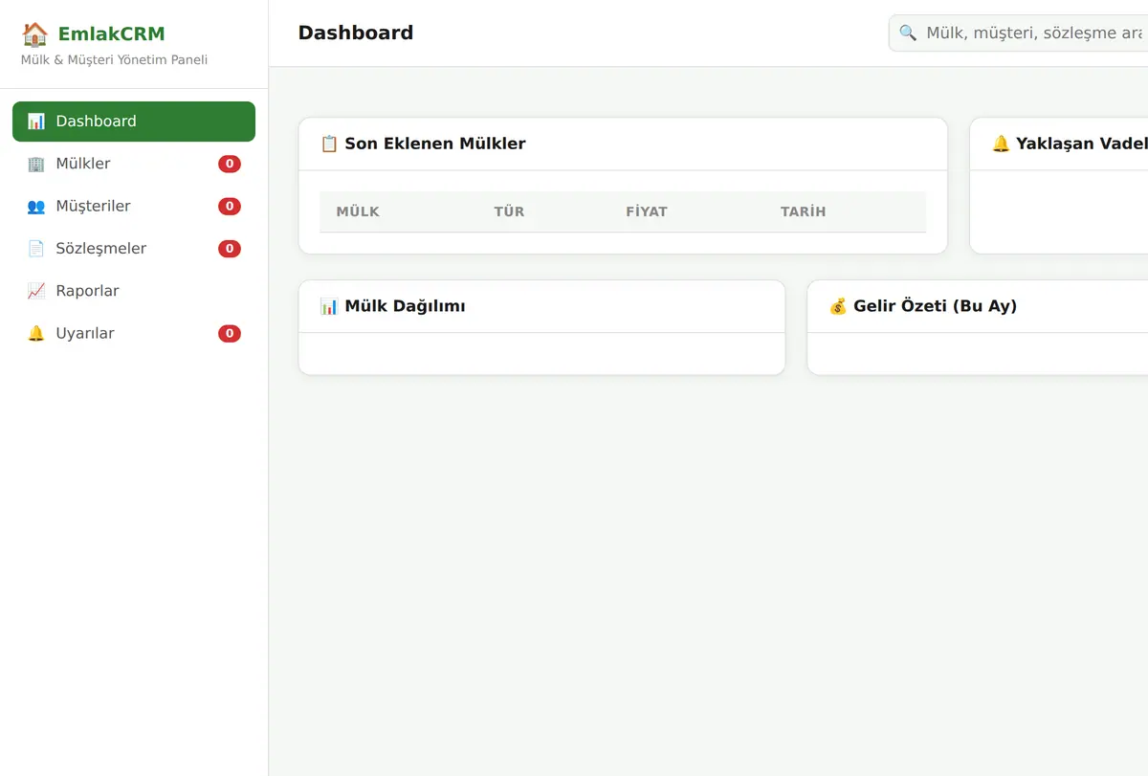1148x776 pixels.
Task: Click the TÜR column header
Action: tap(509, 211)
